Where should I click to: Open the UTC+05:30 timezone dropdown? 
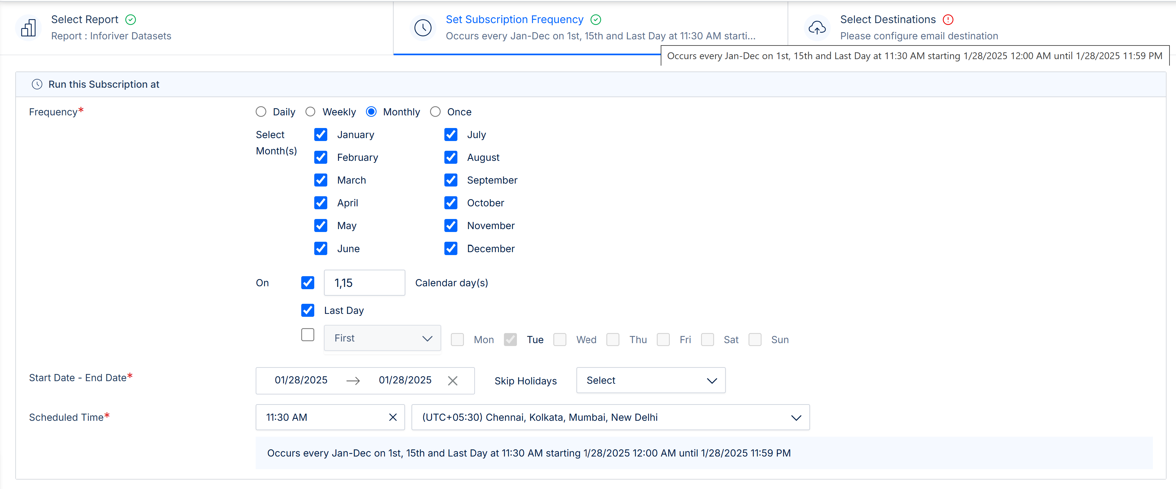click(610, 417)
